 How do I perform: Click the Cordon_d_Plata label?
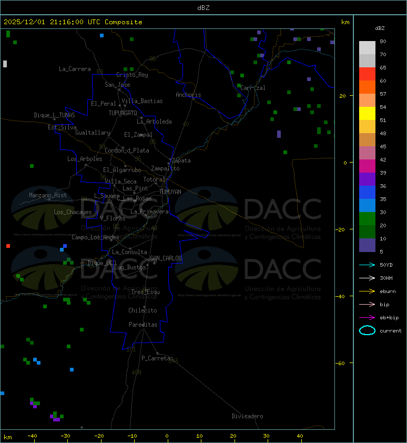(x=127, y=150)
